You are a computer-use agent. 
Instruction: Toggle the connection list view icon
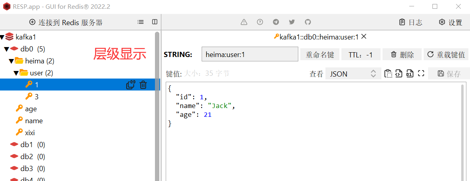141,22
